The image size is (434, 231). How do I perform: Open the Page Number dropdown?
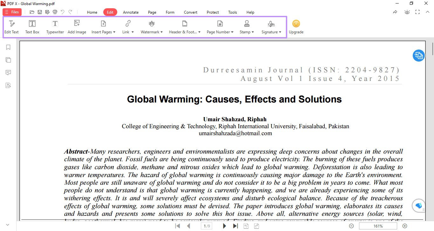(220, 27)
